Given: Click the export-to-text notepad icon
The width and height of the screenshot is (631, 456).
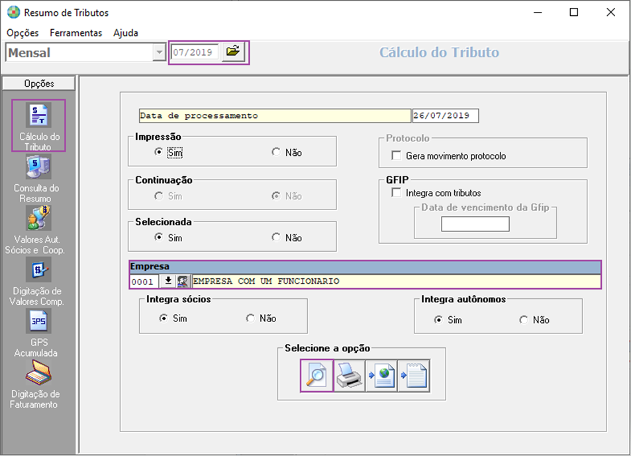Looking at the screenshot, I should tap(414, 375).
